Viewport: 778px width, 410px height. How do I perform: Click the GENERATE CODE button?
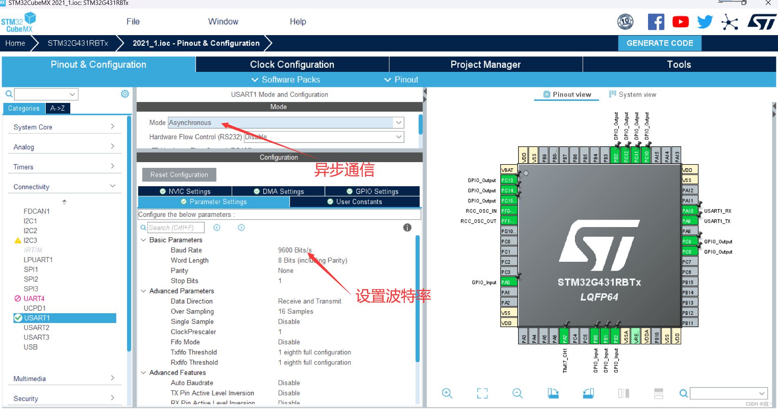pos(660,43)
